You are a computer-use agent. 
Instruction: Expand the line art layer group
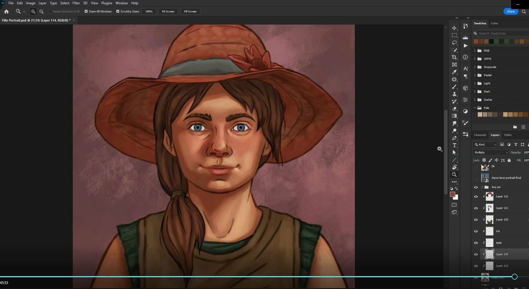coord(482,187)
